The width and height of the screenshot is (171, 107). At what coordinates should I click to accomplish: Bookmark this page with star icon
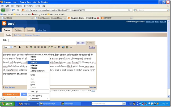coord(129,10)
